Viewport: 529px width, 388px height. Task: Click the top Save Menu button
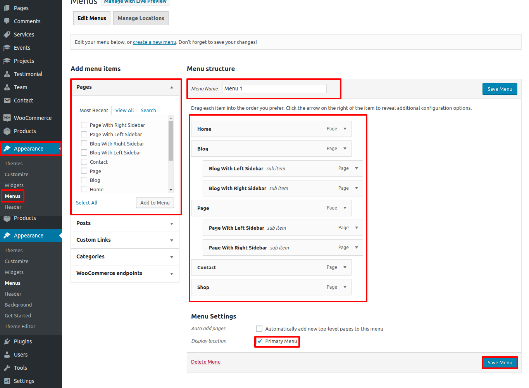click(500, 89)
